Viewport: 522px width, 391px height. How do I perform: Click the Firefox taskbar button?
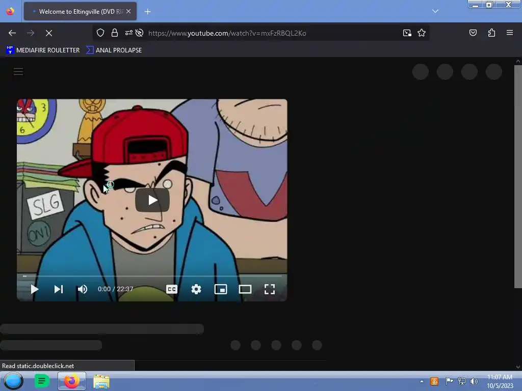(71, 381)
